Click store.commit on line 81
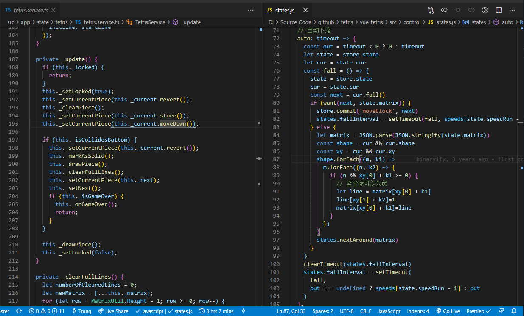 coord(336,111)
